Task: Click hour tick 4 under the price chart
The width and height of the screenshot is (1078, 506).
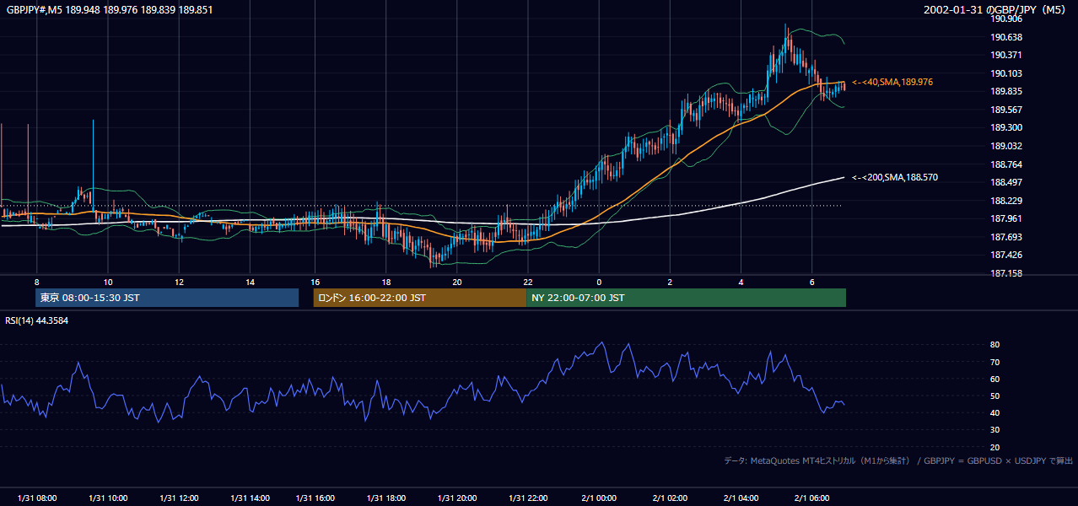Action: click(741, 282)
